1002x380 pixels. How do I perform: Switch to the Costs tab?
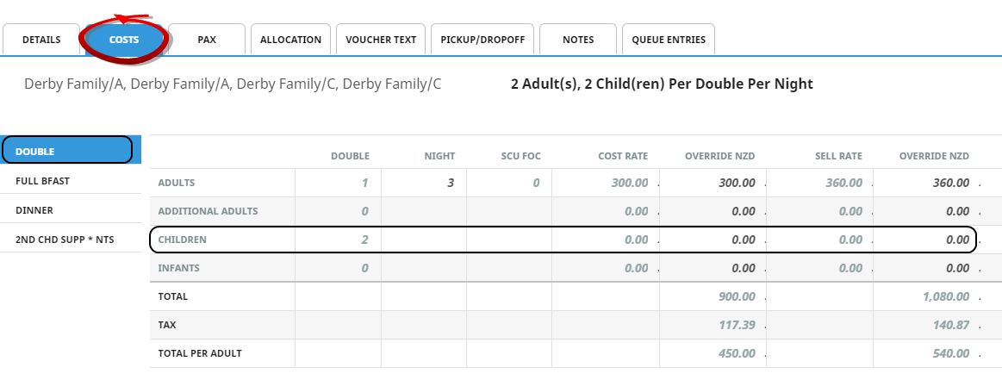click(123, 40)
